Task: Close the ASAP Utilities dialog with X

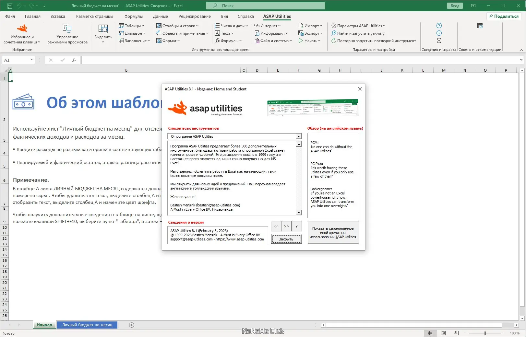Action: point(360,89)
